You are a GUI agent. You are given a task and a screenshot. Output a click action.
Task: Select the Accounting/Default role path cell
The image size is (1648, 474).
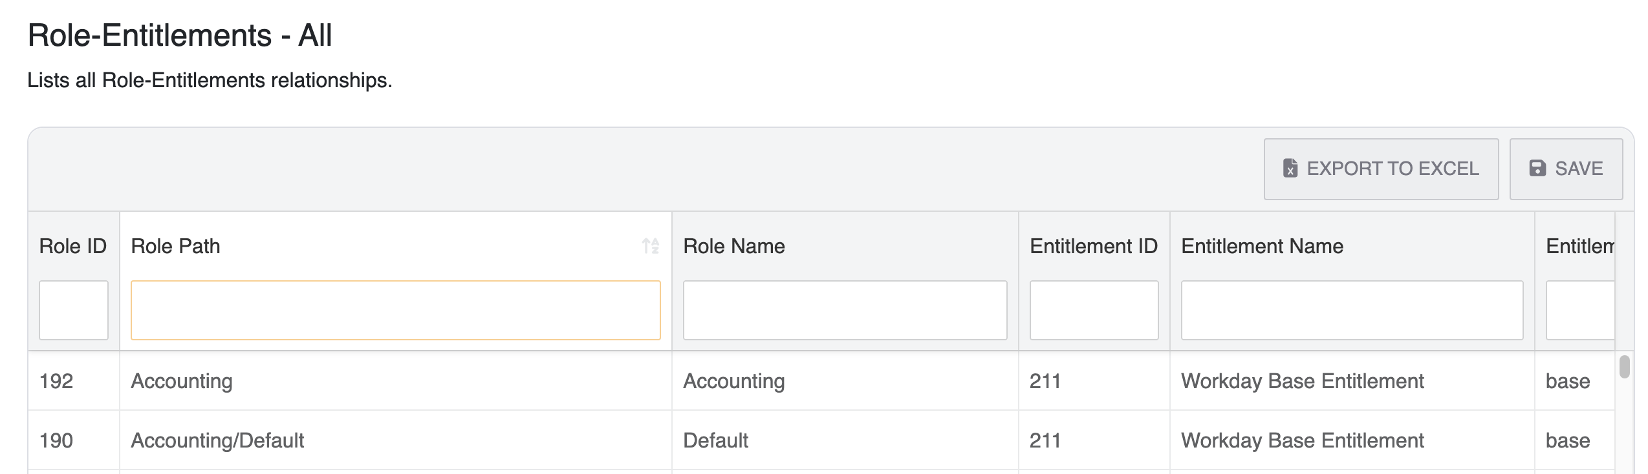(x=217, y=440)
